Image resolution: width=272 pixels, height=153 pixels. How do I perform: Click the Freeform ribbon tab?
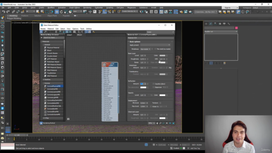pos(25,16)
